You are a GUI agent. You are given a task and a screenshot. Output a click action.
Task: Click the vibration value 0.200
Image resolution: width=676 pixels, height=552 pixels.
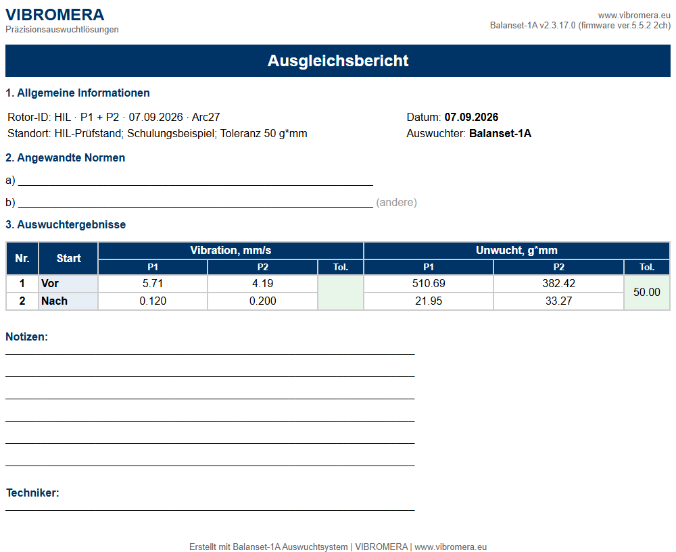pyautogui.click(x=262, y=301)
